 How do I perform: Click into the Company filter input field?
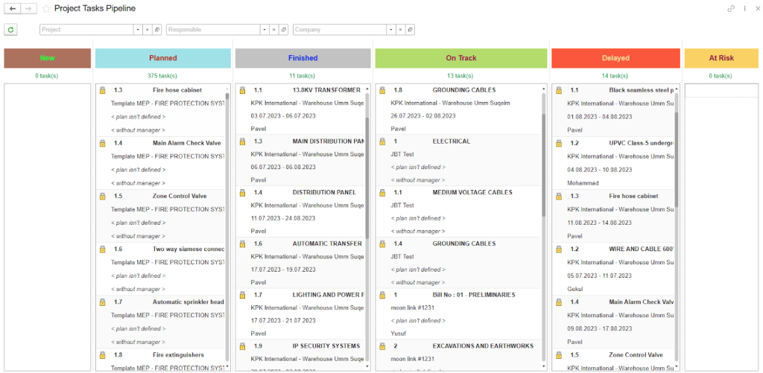[339, 30]
